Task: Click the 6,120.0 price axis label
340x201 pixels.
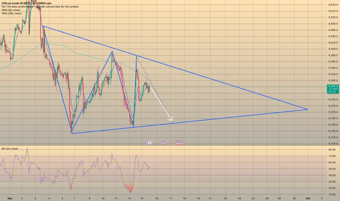Action: (333, 137)
